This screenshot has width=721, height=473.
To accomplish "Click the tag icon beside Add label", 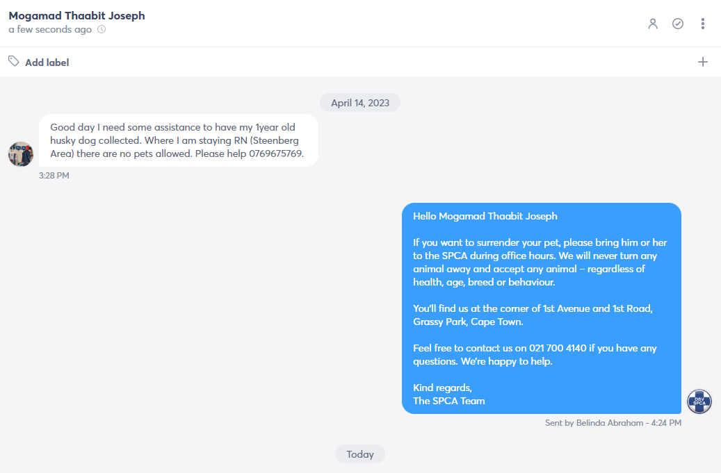I will (x=14, y=61).
